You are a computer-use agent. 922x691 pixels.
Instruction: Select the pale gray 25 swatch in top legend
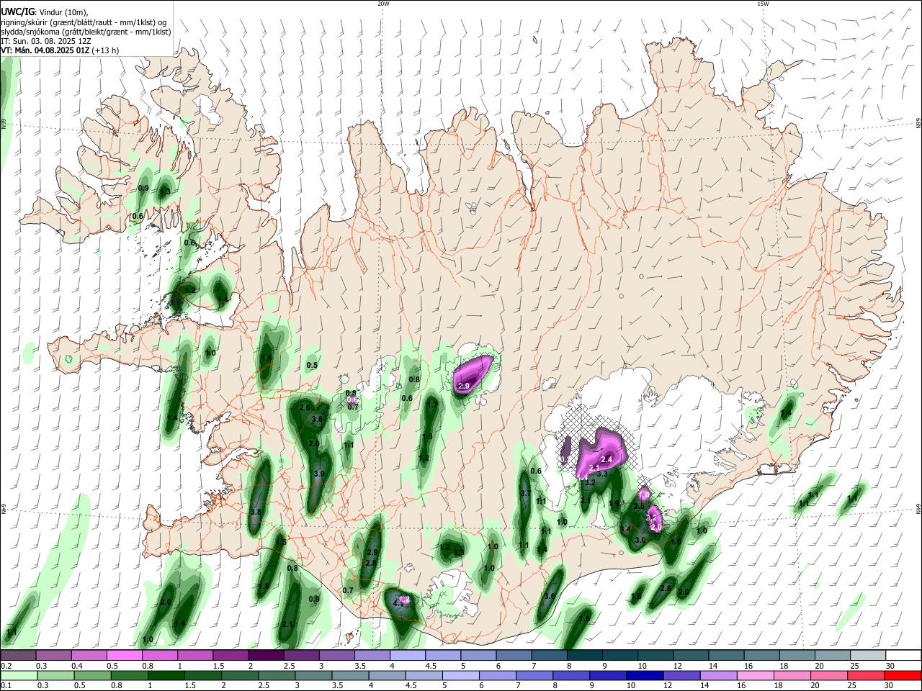(x=868, y=656)
